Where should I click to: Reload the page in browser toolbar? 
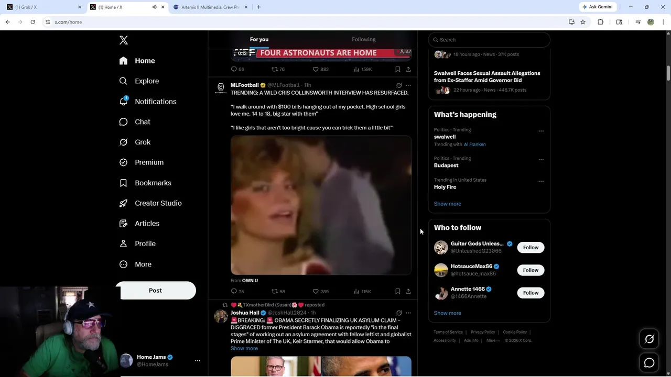33,22
